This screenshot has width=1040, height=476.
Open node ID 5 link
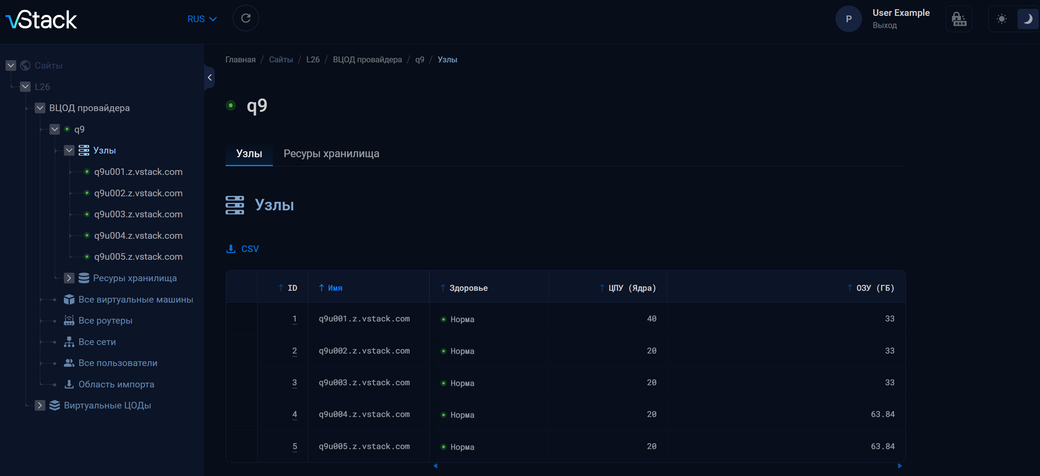pos(295,446)
